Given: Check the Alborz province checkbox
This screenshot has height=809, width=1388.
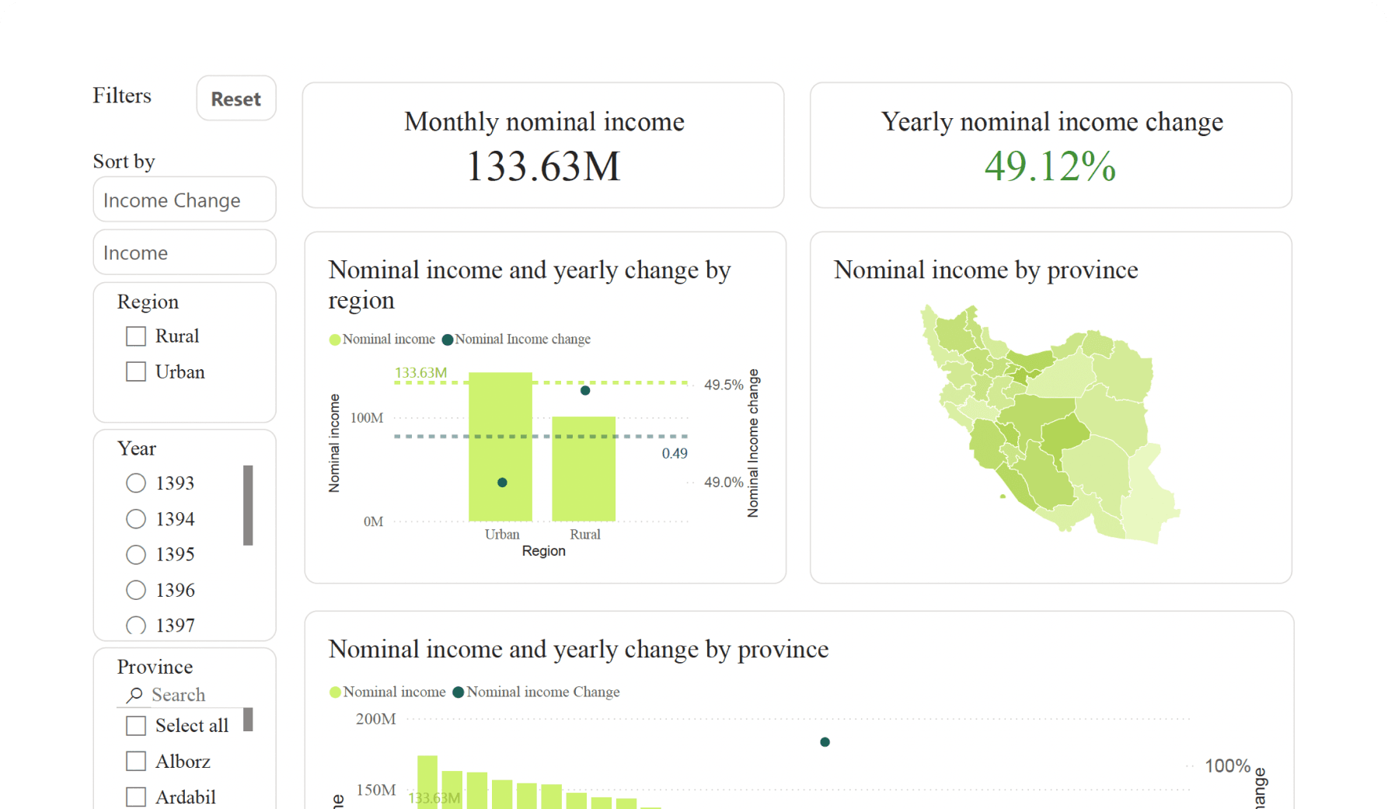Looking at the screenshot, I should [136, 760].
